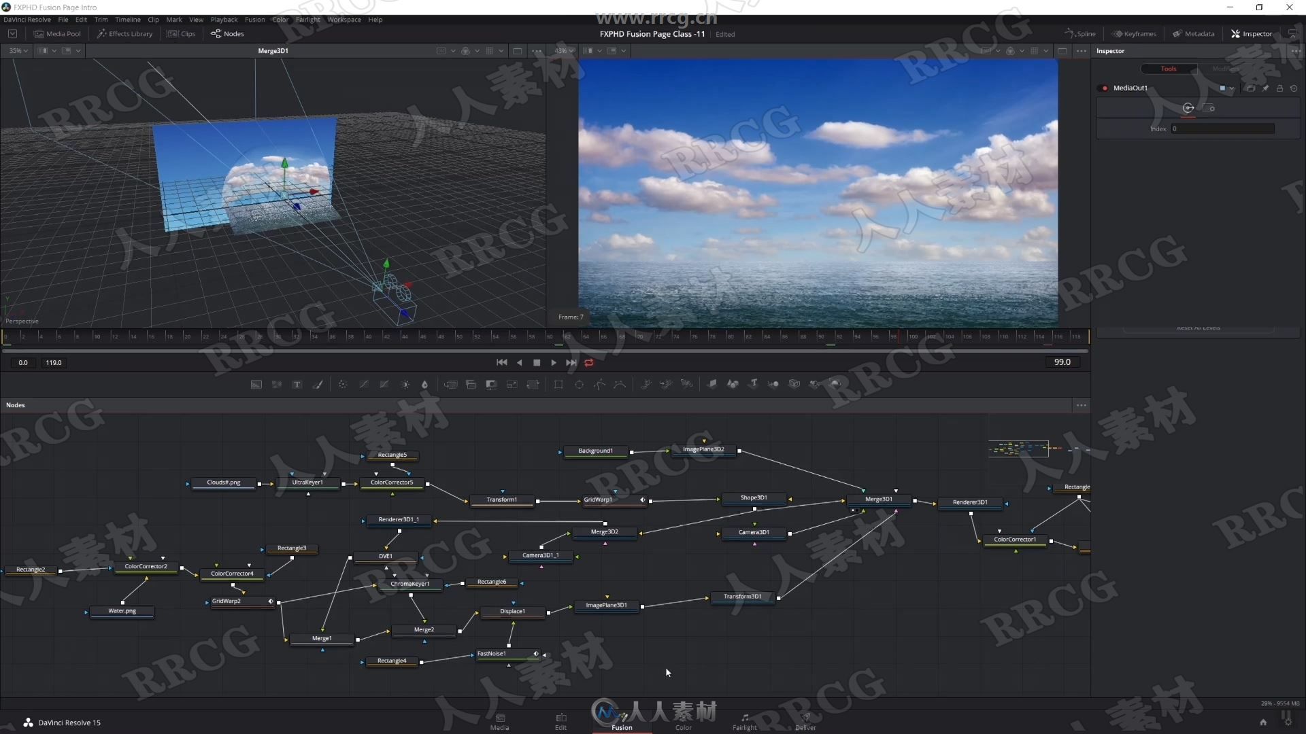The width and height of the screenshot is (1306, 734).
Task: Click the Clip menu in menu bar
Action: [152, 19]
